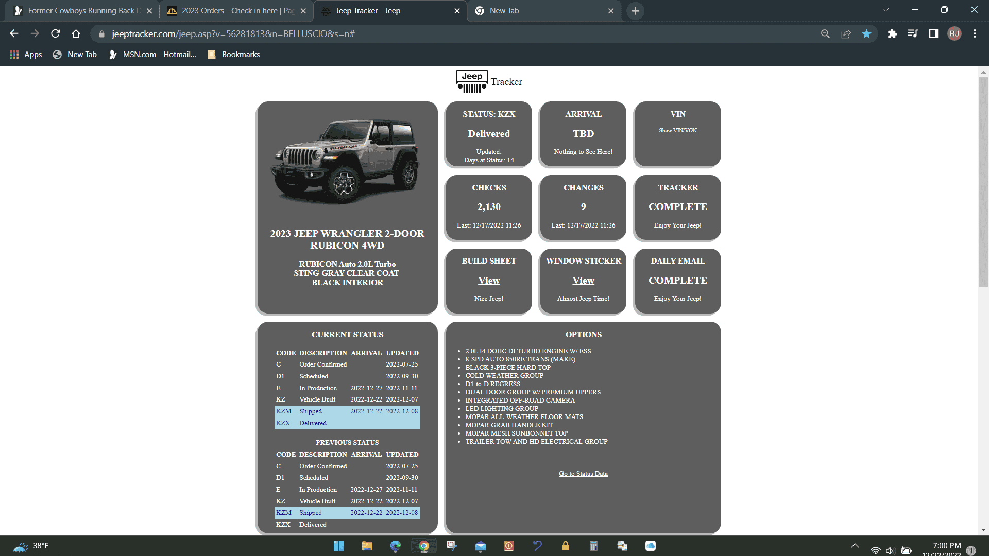Open the Extensions puzzle icon

click(892, 34)
